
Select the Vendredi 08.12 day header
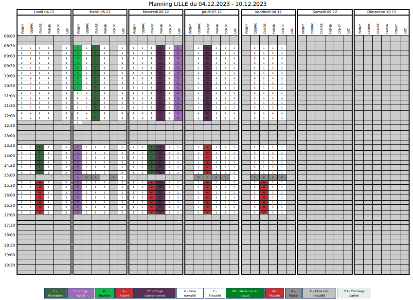269,12
